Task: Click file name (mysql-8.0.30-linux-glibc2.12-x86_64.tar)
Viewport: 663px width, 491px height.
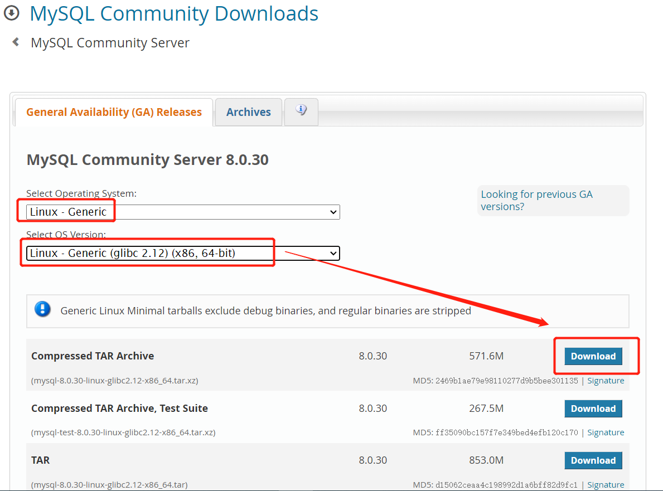Action: point(109,485)
